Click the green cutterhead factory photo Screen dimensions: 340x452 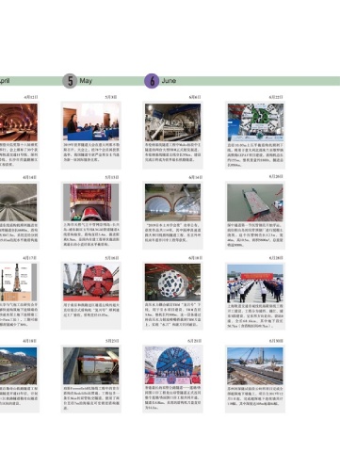255,122
